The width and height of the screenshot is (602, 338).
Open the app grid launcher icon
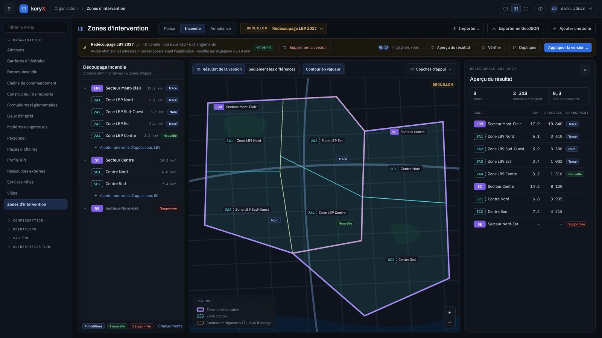pyautogui.click(x=10, y=9)
